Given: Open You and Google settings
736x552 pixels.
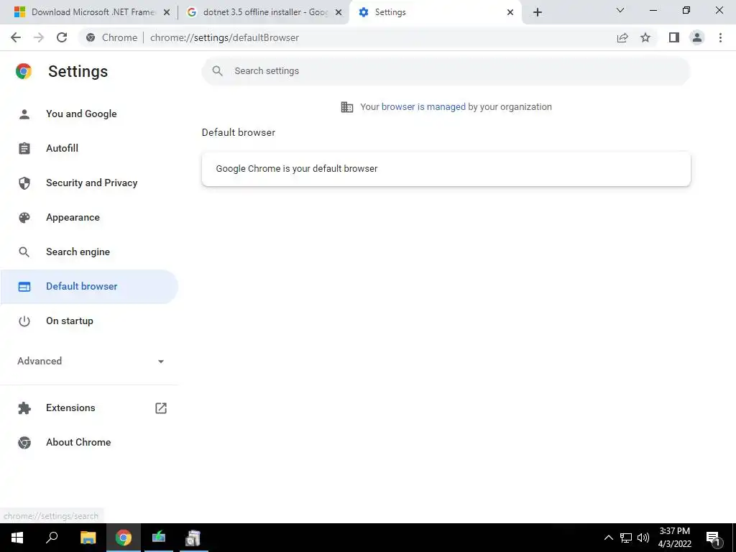Looking at the screenshot, I should [88, 114].
